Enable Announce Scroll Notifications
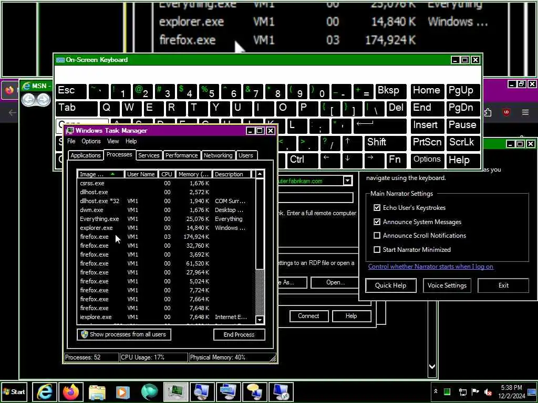The height and width of the screenshot is (403, 538). click(377, 236)
